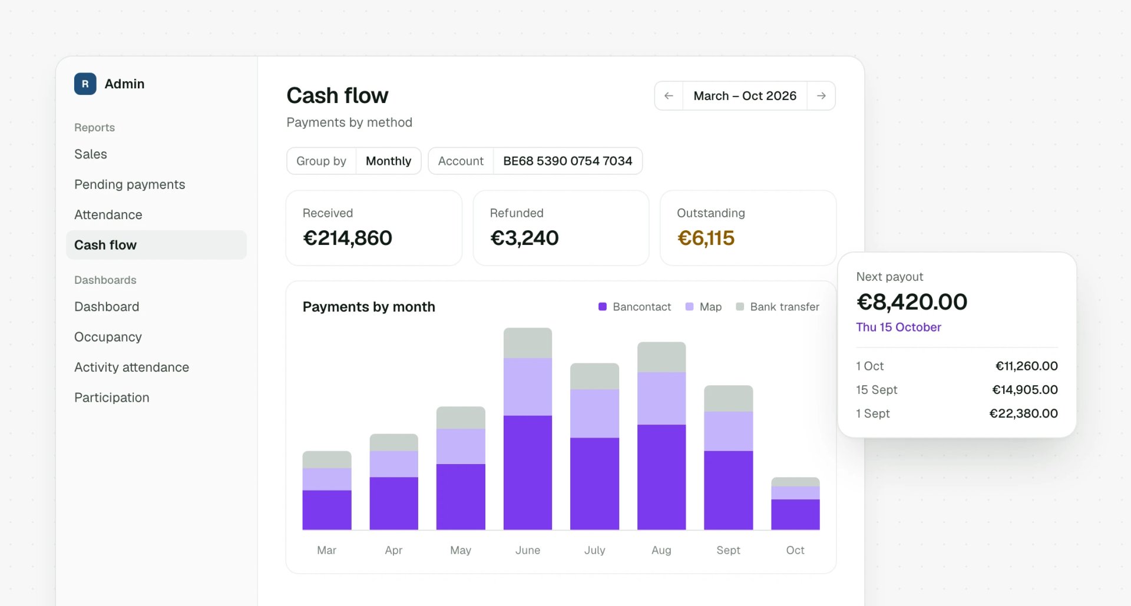This screenshot has width=1131, height=606.
Task: Advance date range with right arrow
Action: point(821,95)
